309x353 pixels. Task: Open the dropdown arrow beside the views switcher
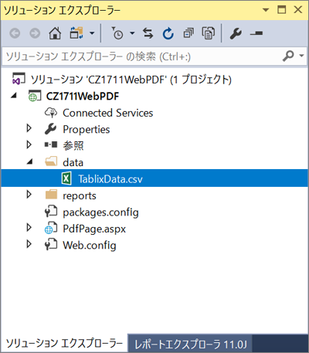[x=92, y=33]
